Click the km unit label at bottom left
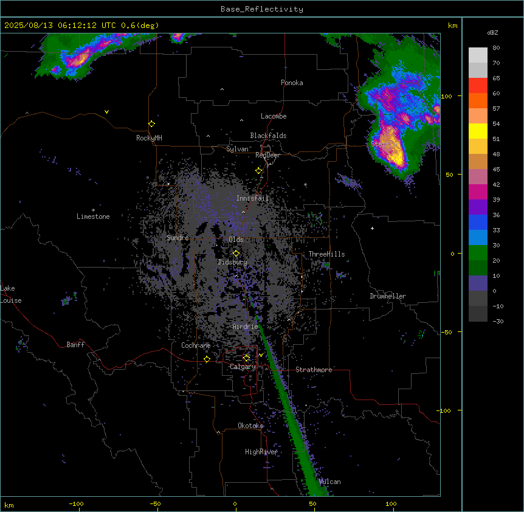This screenshot has width=524, height=512. click(x=9, y=505)
